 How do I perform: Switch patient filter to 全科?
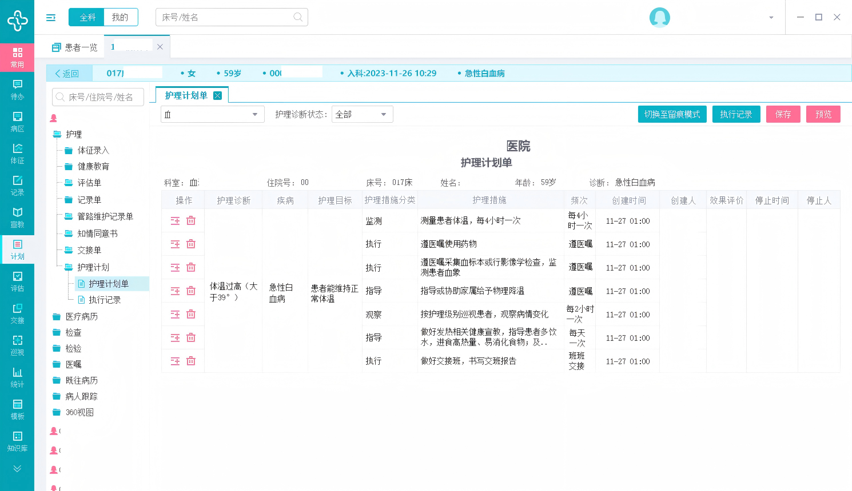point(87,18)
